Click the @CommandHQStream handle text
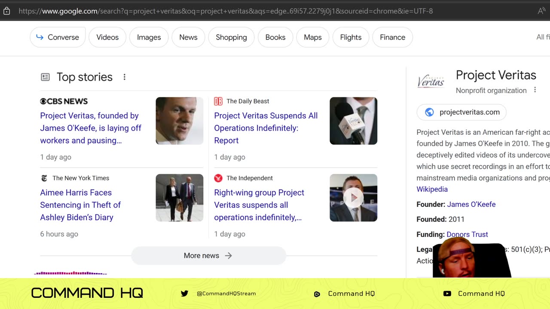The height and width of the screenshot is (309, 550). pos(226,294)
